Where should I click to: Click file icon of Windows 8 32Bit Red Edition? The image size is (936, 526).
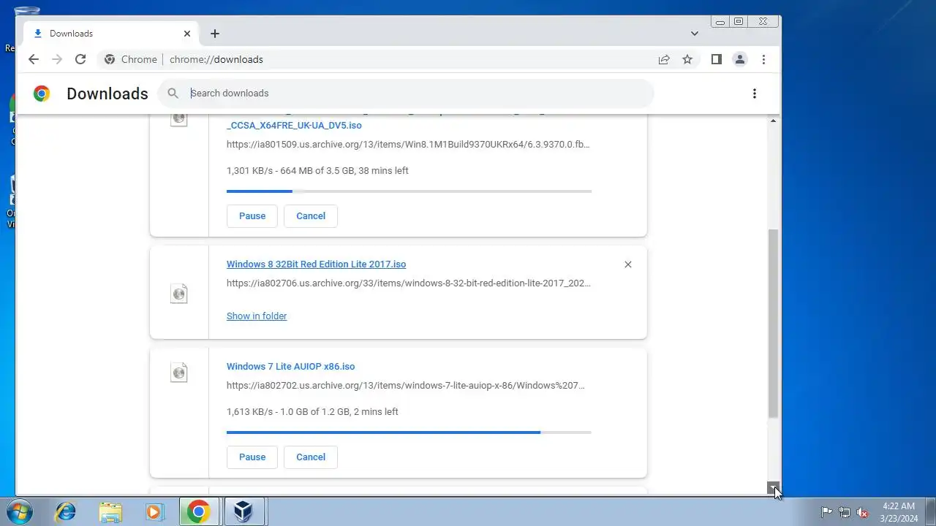pos(179,294)
